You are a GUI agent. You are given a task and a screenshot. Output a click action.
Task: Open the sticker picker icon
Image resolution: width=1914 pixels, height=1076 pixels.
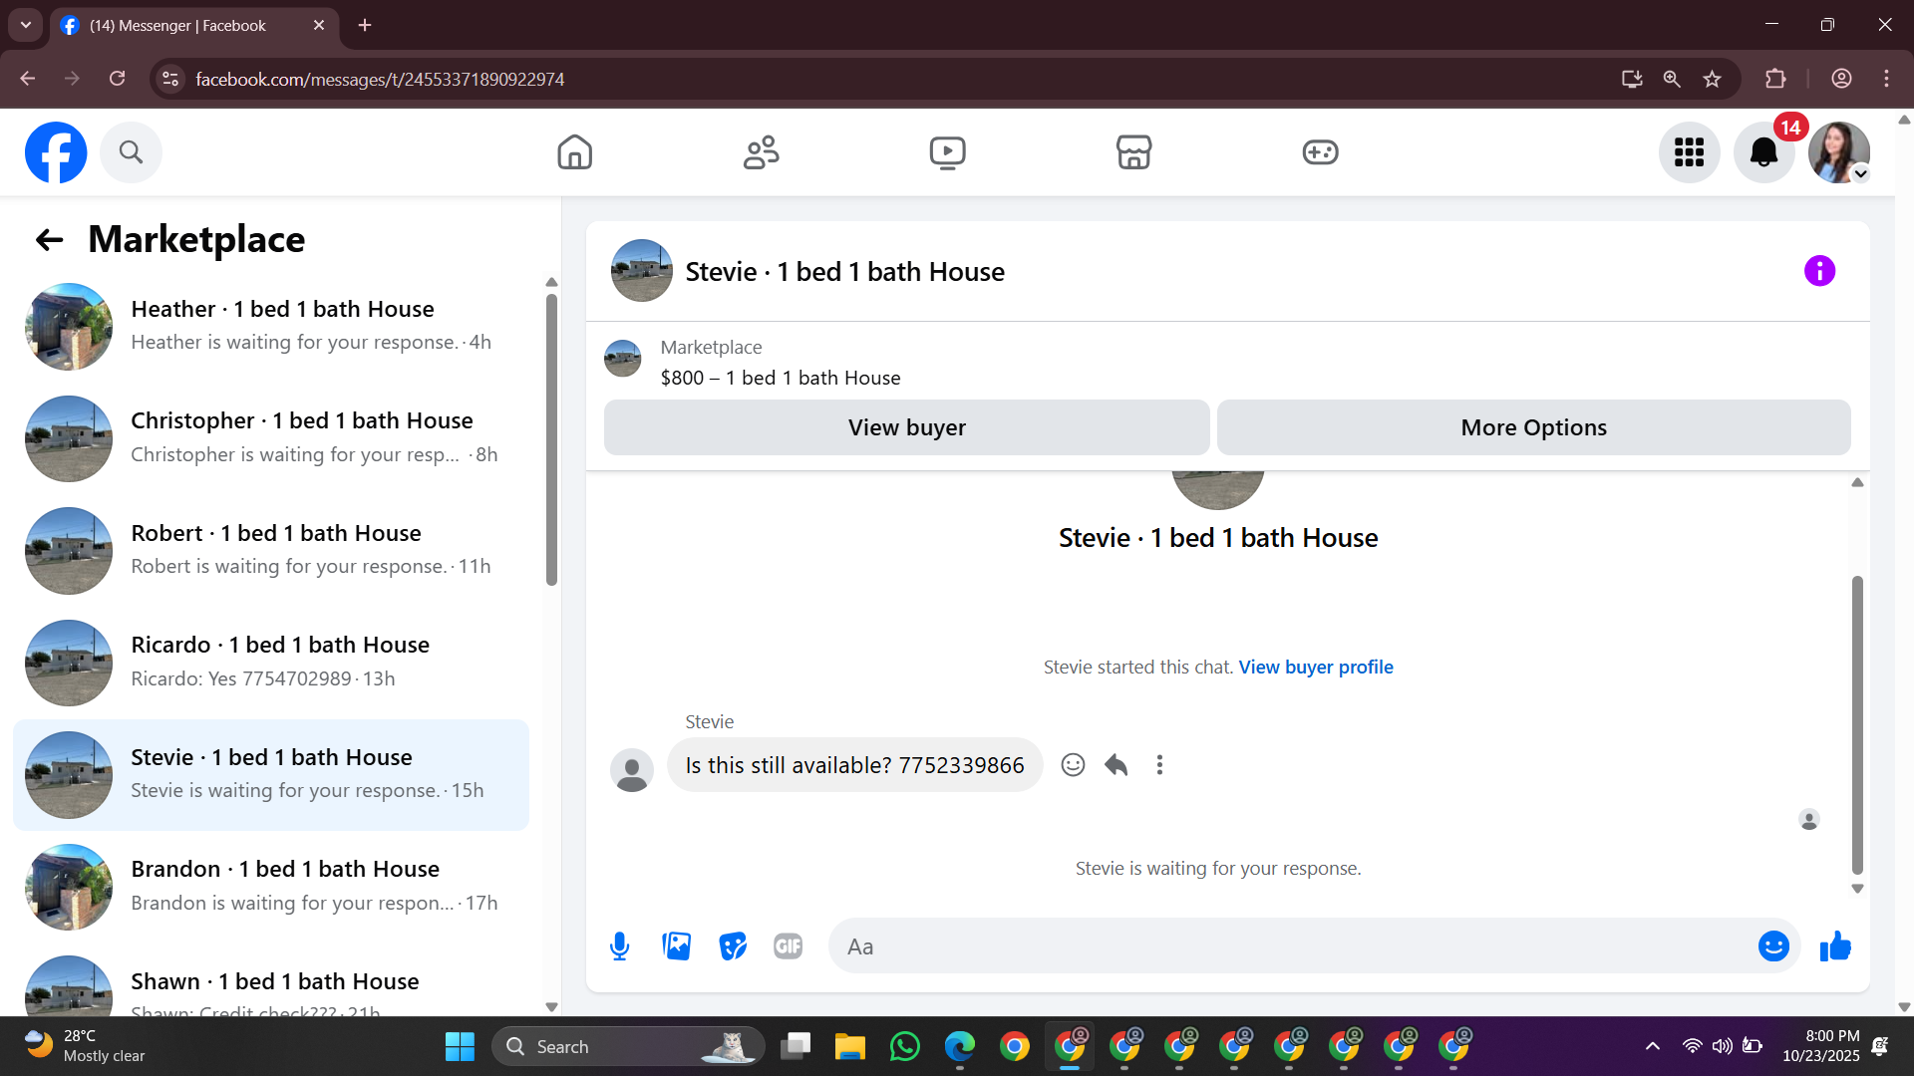[733, 945]
